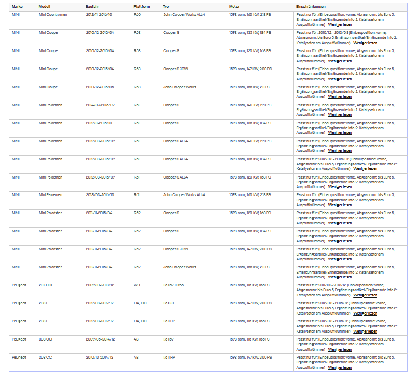The image size is (414, 374).
Task: Select the Typ column header
Action: [166, 7]
